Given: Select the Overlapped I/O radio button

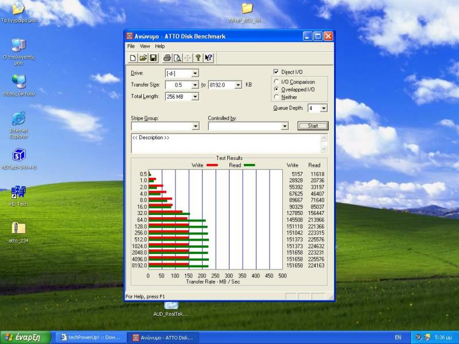Looking at the screenshot, I should click(x=276, y=89).
